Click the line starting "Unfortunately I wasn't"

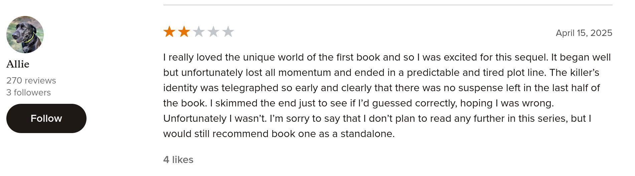click(x=377, y=118)
